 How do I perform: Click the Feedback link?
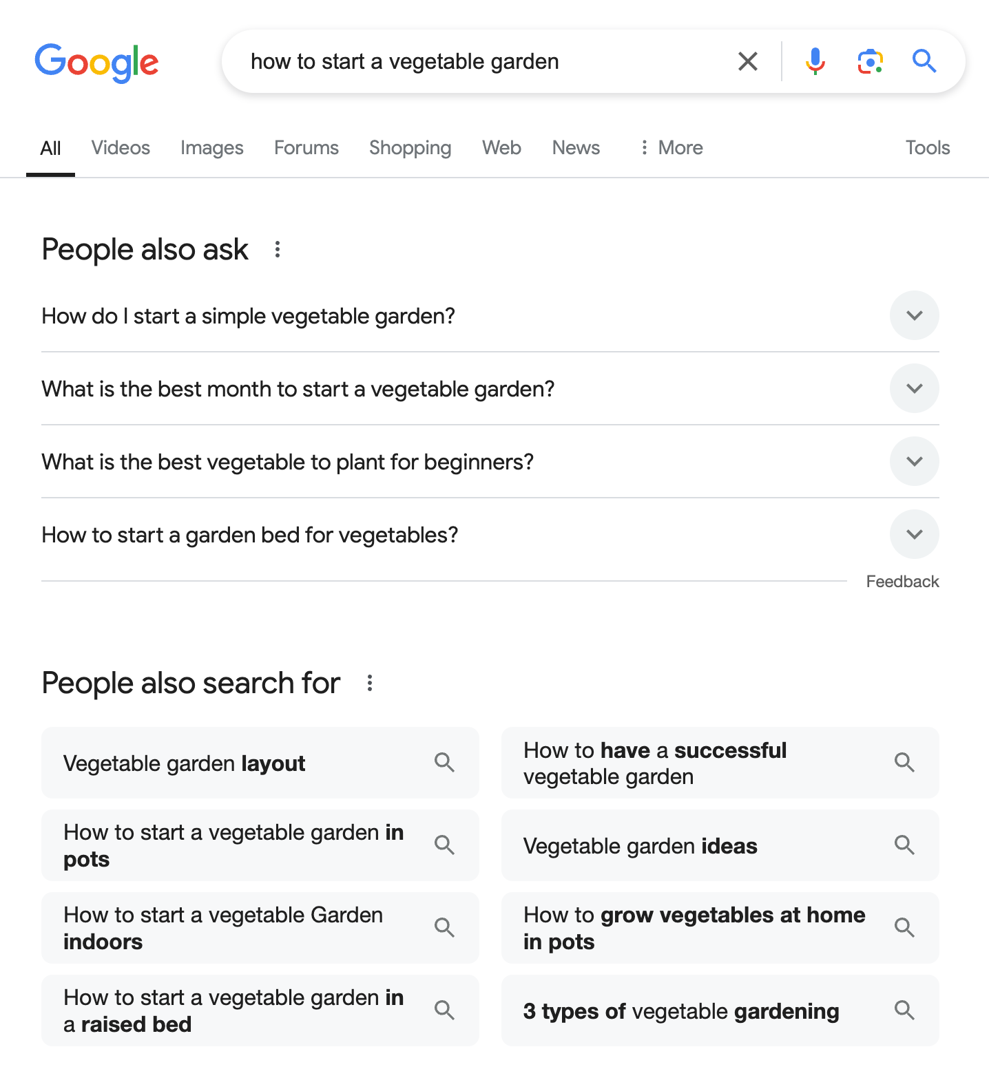click(902, 581)
